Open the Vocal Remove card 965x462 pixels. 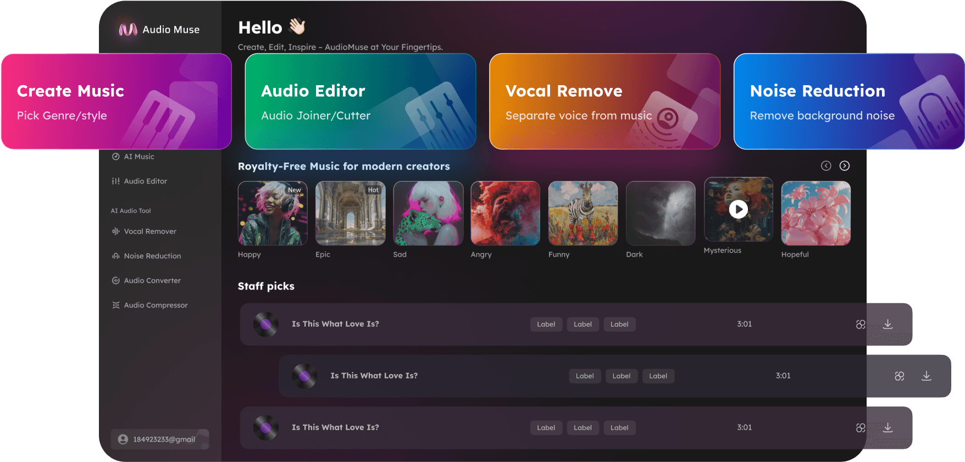tap(604, 102)
